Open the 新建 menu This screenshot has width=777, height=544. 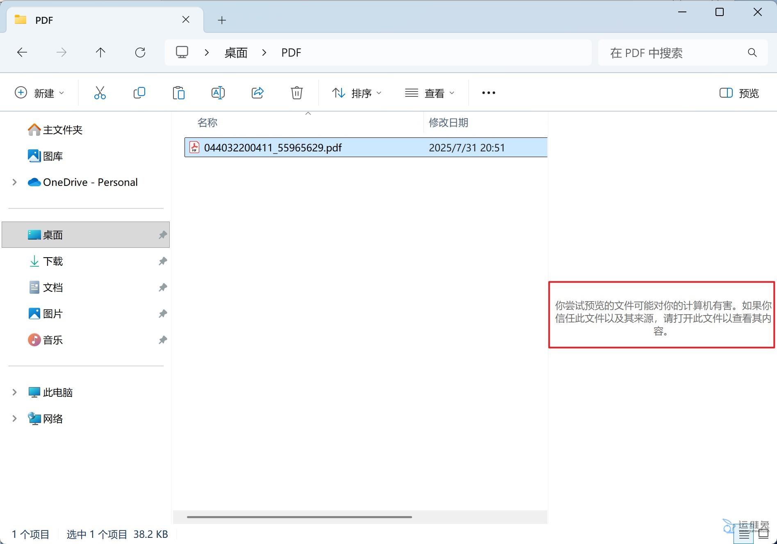(x=40, y=93)
